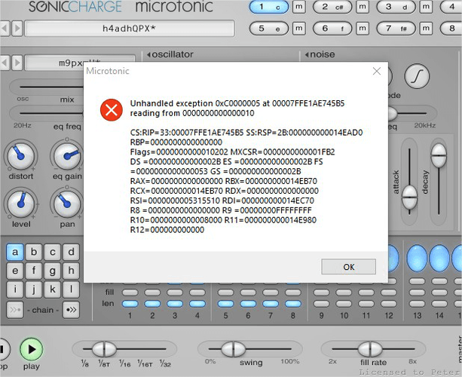Toggle the fill button for step 1
The image size is (462, 377).
pos(130,293)
